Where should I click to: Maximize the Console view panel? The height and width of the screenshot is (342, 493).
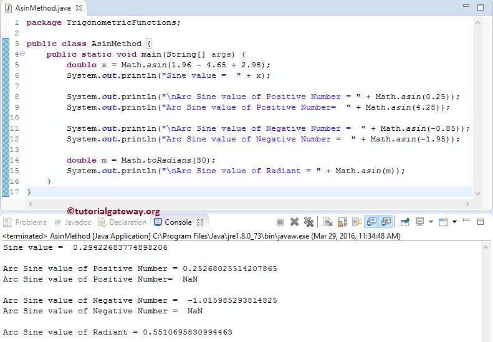(x=481, y=222)
